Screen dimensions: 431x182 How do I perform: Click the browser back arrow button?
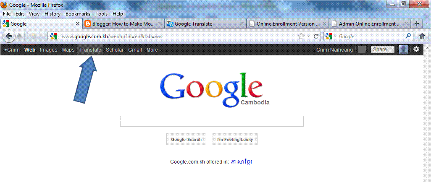pyautogui.click(x=9, y=36)
